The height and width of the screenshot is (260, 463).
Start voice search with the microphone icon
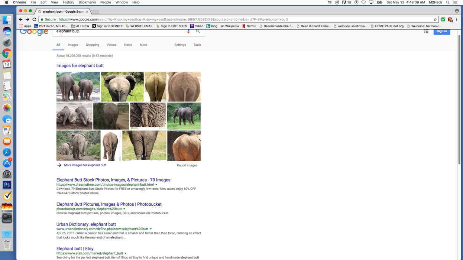[188, 31]
